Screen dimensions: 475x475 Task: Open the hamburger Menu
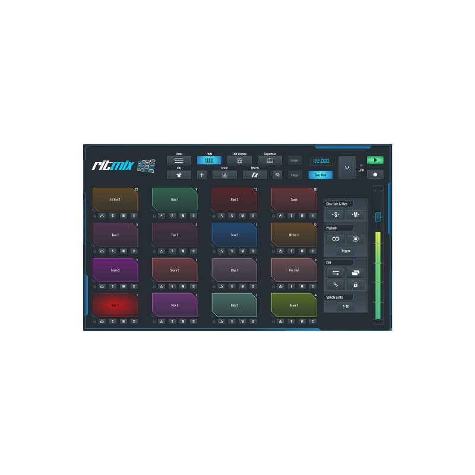click(179, 160)
